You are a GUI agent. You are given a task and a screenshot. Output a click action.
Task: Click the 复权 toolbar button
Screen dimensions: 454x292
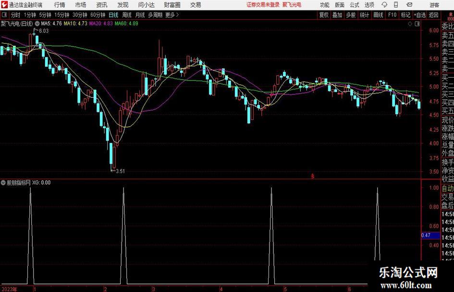tap(324, 15)
